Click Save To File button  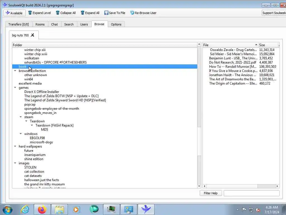click(x=115, y=13)
